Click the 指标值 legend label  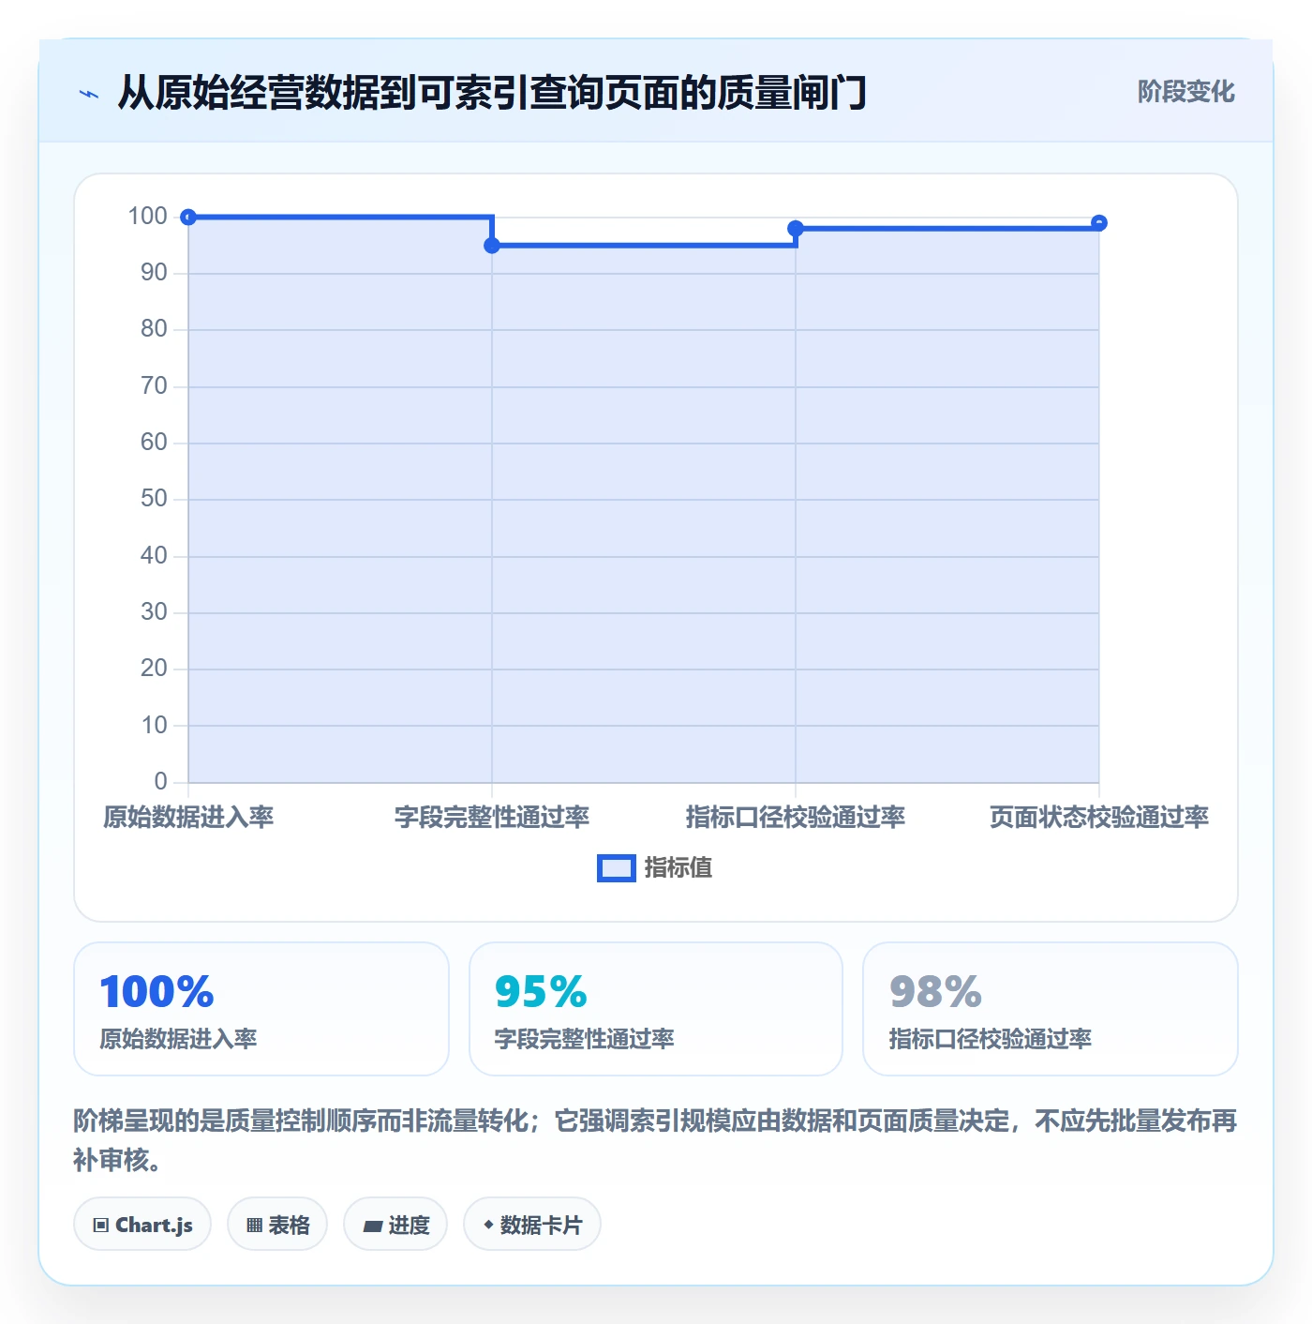678,868
